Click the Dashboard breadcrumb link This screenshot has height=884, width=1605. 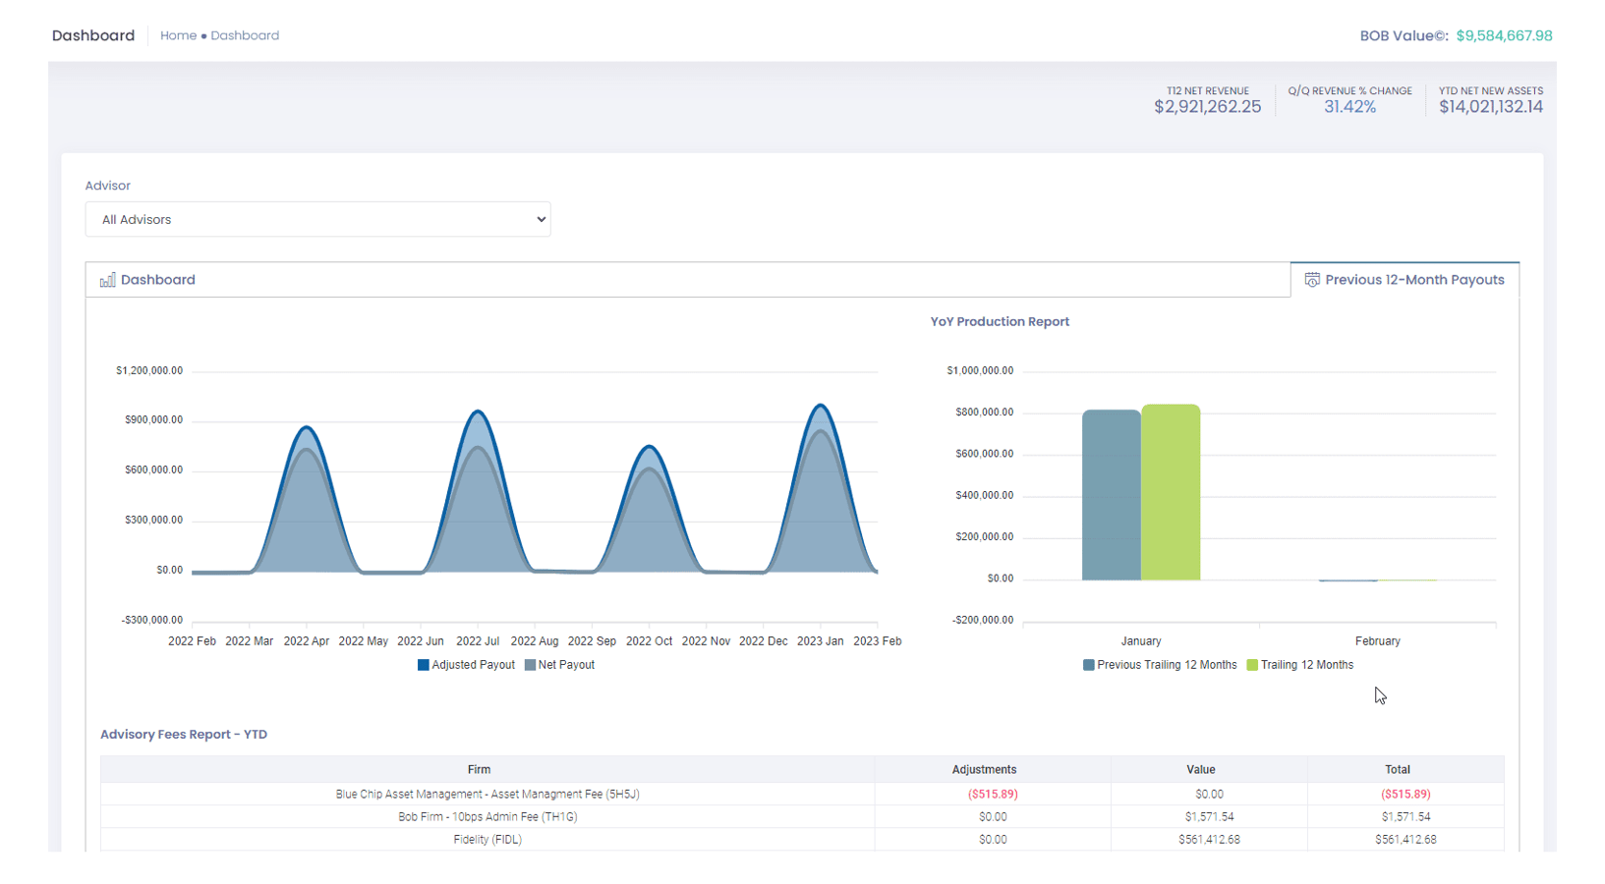click(x=245, y=35)
